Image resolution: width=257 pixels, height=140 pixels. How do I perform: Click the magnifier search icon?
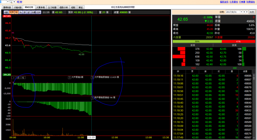[11, 2]
